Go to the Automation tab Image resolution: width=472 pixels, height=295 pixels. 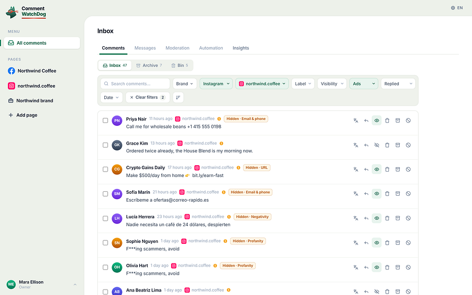211,48
